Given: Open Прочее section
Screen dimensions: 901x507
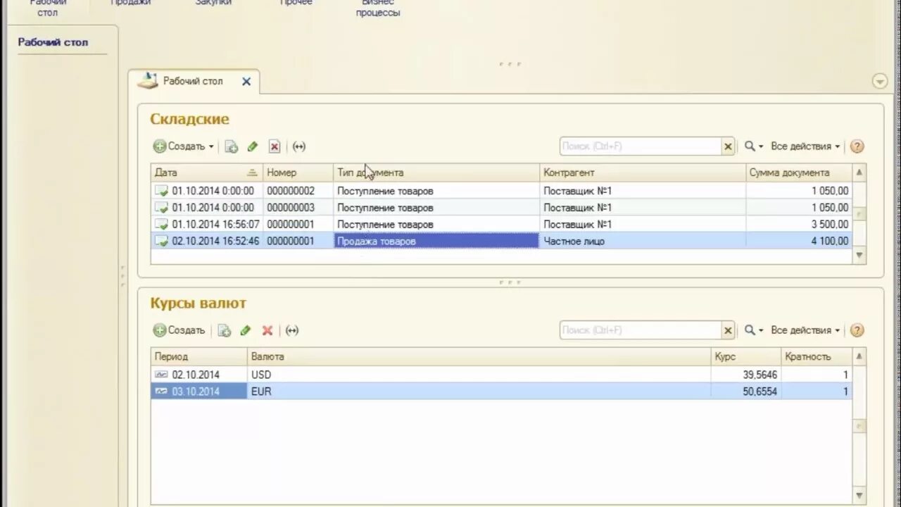Looking at the screenshot, I should click(296, 3).
